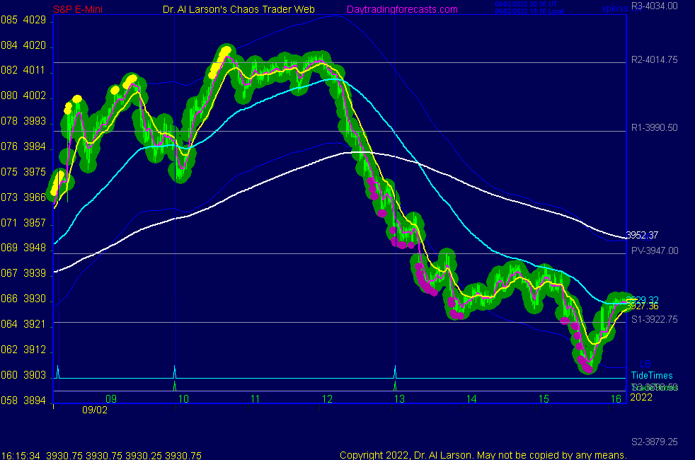Click the tide time spike near 10 o'clock
The width and height of the screenshot is (695, 460).
pyautogui.click(x=175, y=372)
